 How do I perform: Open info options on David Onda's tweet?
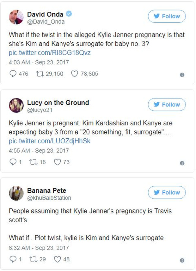pyautogui.click(x=182, y=75)
